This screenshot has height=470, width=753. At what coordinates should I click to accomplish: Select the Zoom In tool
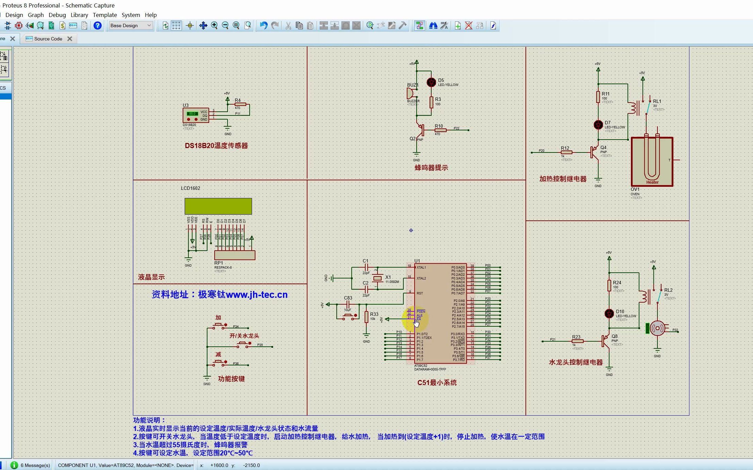(215, 25)
